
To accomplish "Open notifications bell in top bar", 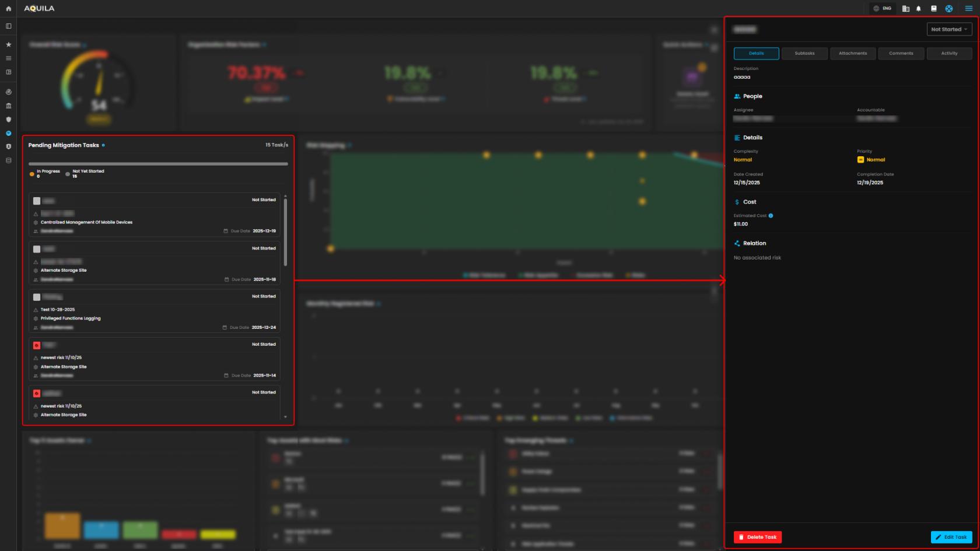I will [x=919, y=9].
